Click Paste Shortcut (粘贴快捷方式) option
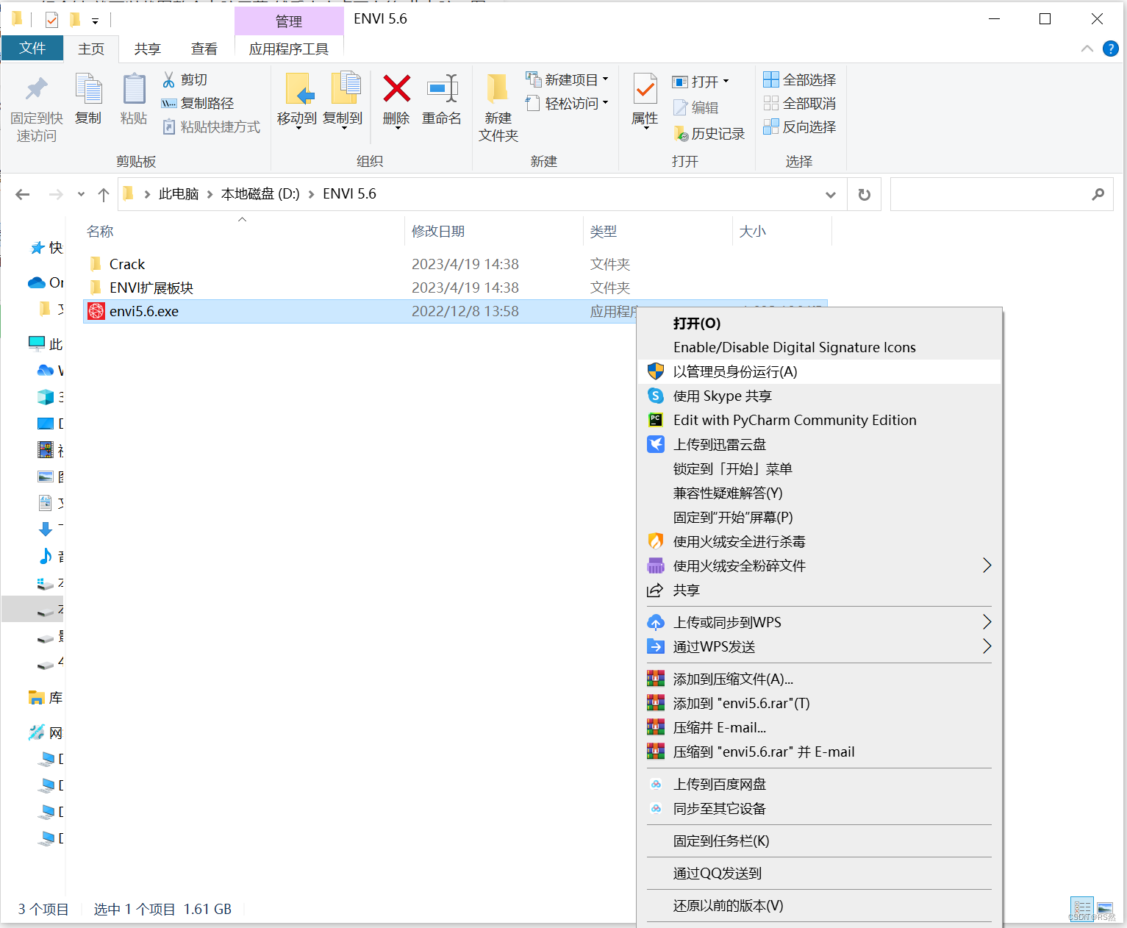Image resolution: width=1127 pixels, height=928 pixels. [x=211, y=126]
